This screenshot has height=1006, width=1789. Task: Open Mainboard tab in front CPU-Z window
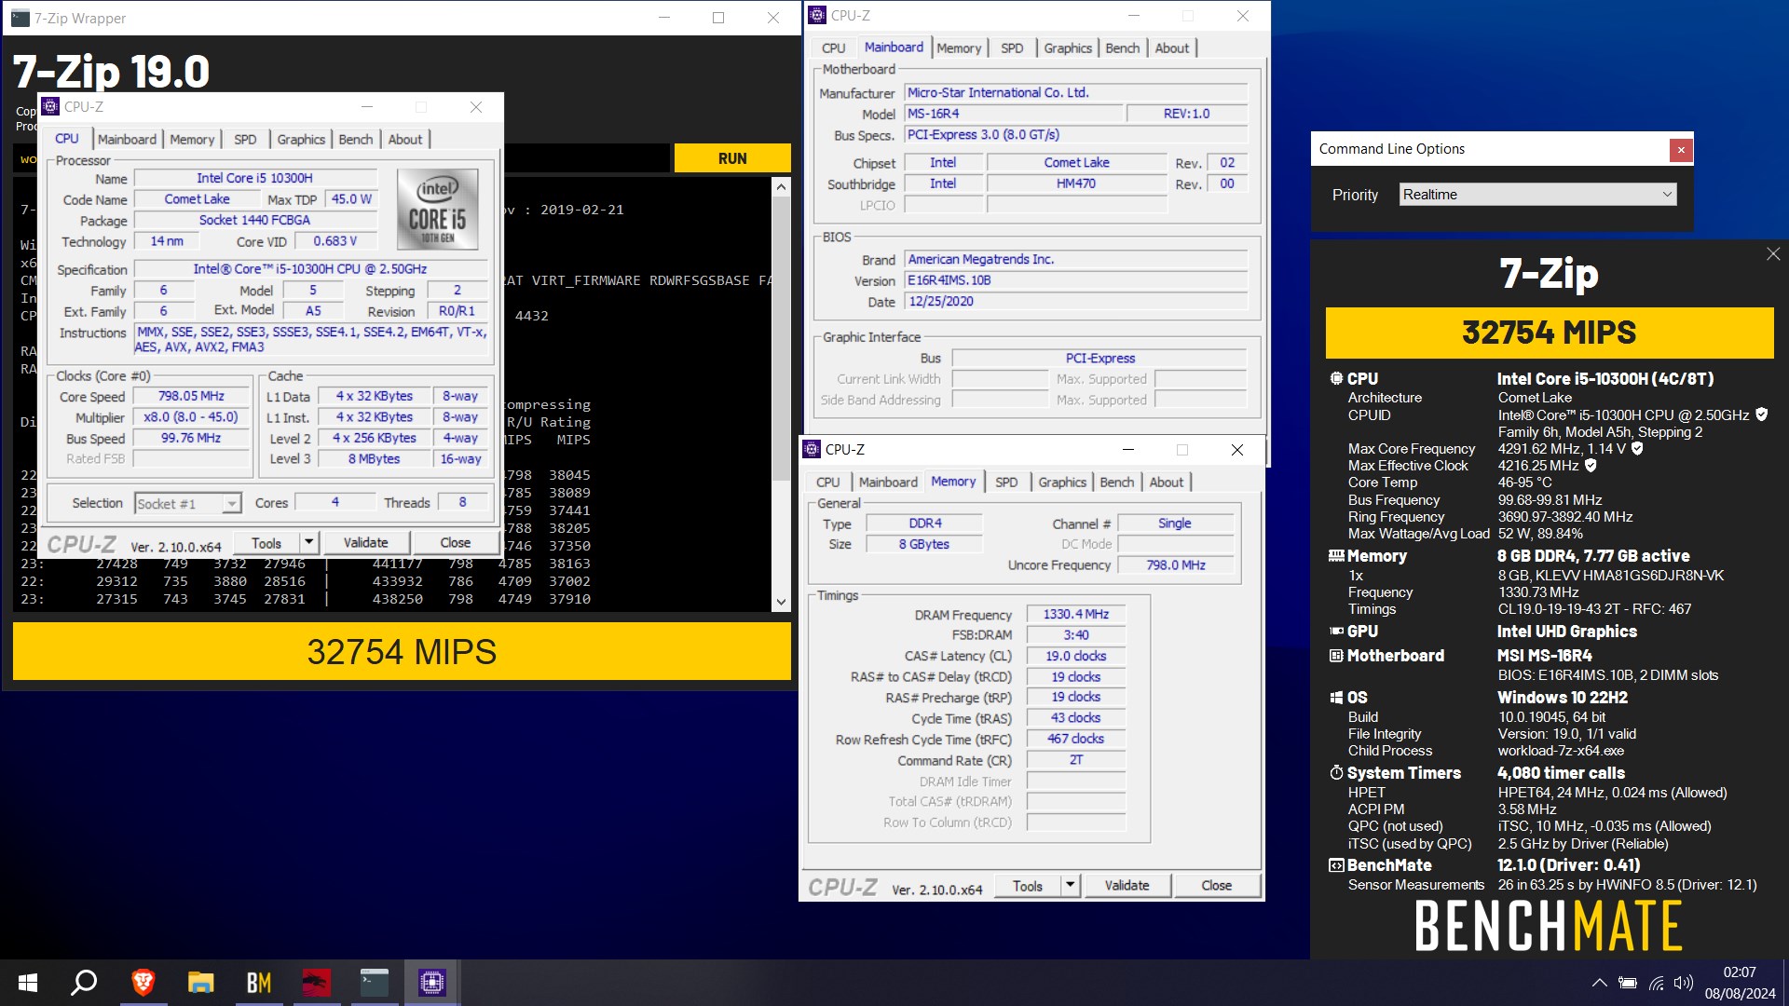tap(127, 140)
